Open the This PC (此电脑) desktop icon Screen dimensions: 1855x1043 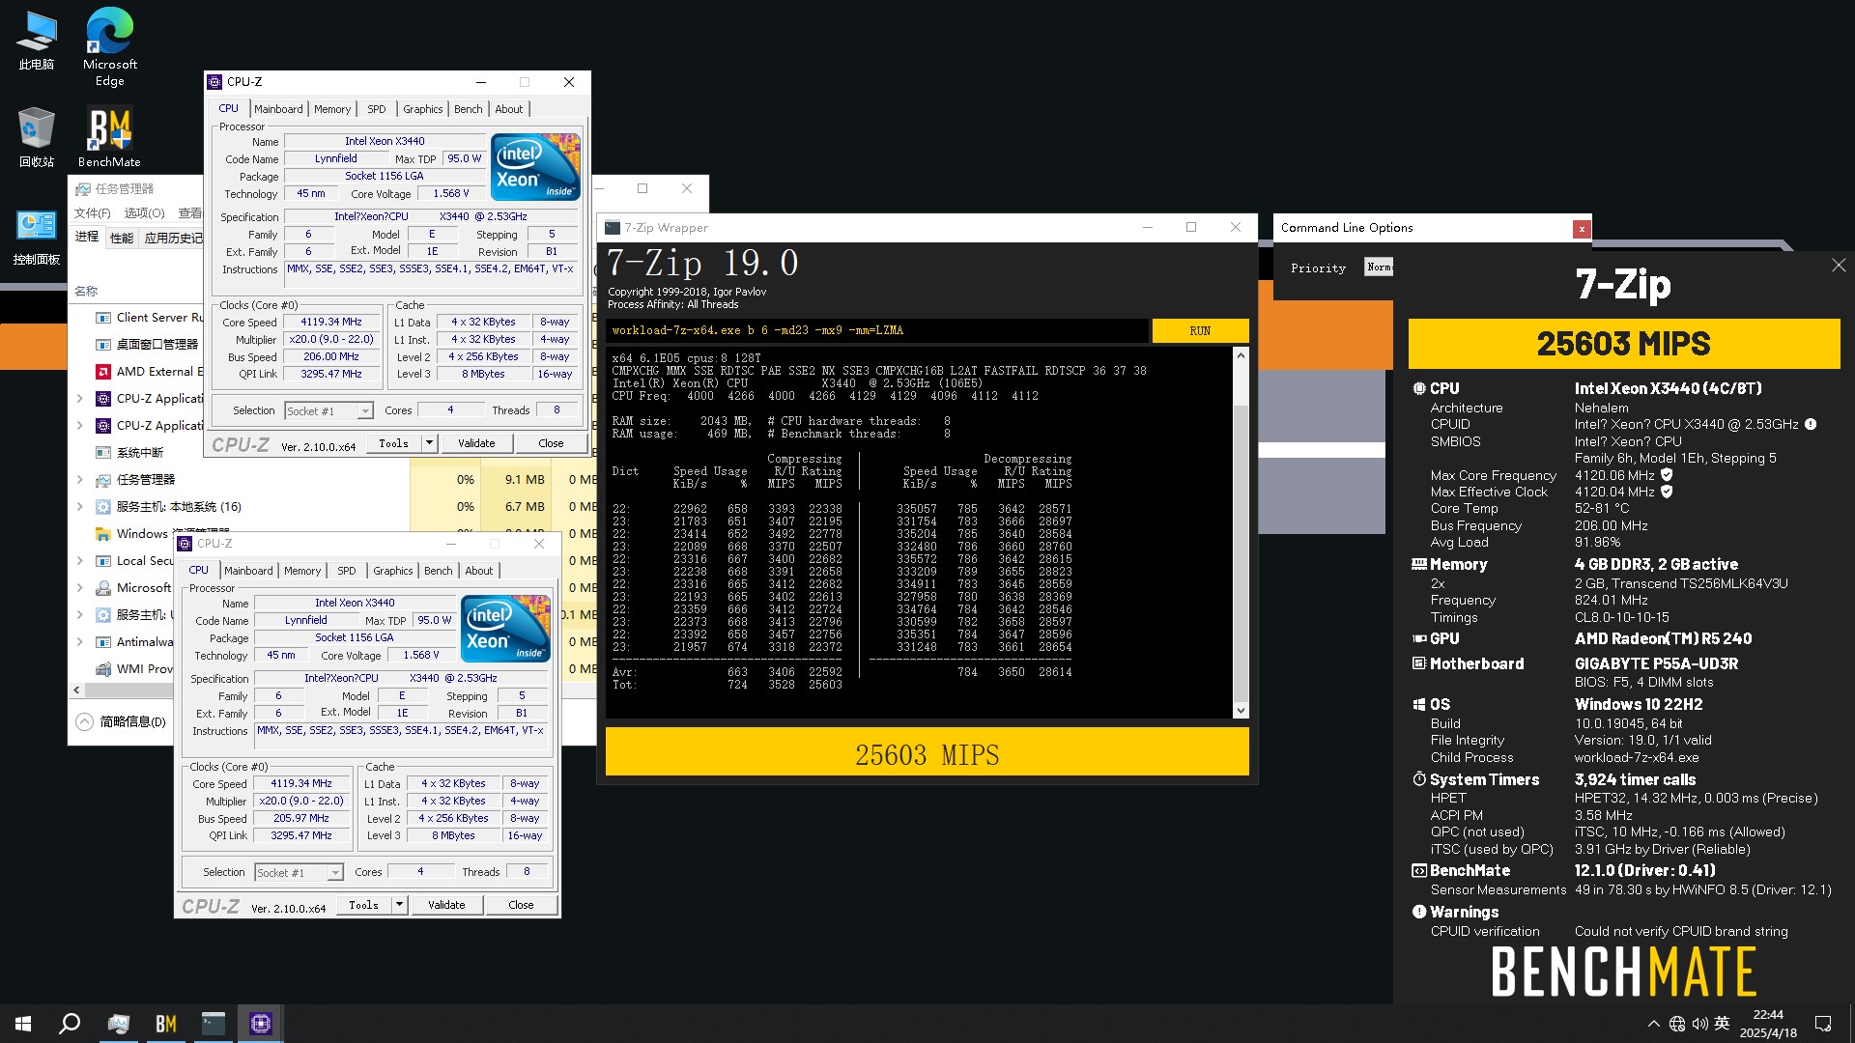(36, 41)
